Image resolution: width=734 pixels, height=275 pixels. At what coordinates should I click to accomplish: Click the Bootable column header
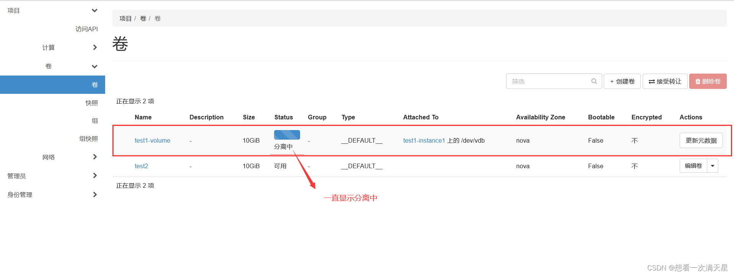(x=601, y=117)
